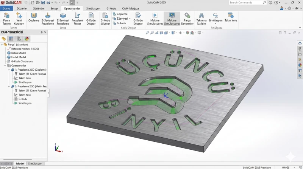Save the part using the floppy disk icon
Image resolution: width=303 pixels, height=169 pixels.
pyautogui.click(x=43, y=3)
